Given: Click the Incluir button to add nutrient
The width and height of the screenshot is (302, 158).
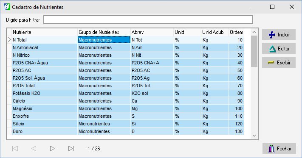Looking at the screenshot, I should pyautogui.click(x=279, y=35).
